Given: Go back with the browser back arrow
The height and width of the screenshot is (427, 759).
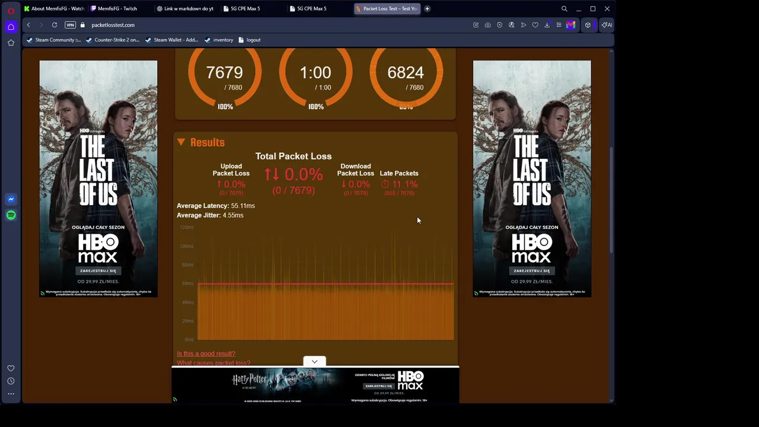Looking at the screenshot, I should click(x=28, y=25).
